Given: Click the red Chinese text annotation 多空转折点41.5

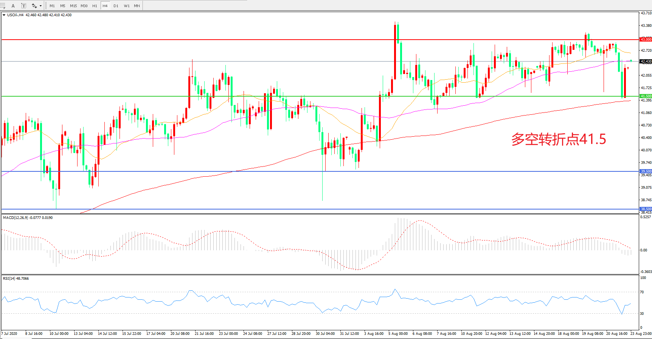Looking at the screenshot, I should pos(558,139).
